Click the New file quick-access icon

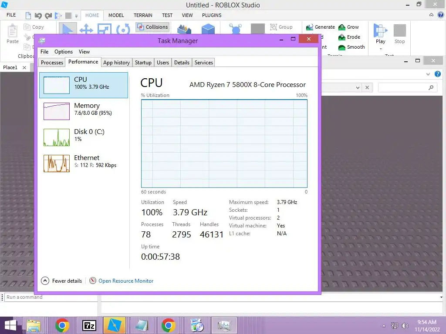(x=28, y=15)
